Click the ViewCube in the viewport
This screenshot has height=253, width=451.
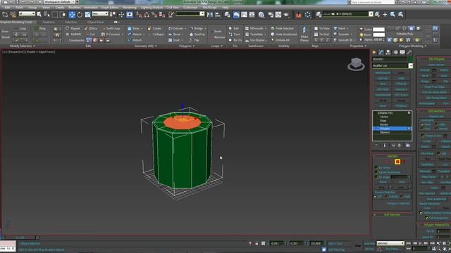pos(356,64)
